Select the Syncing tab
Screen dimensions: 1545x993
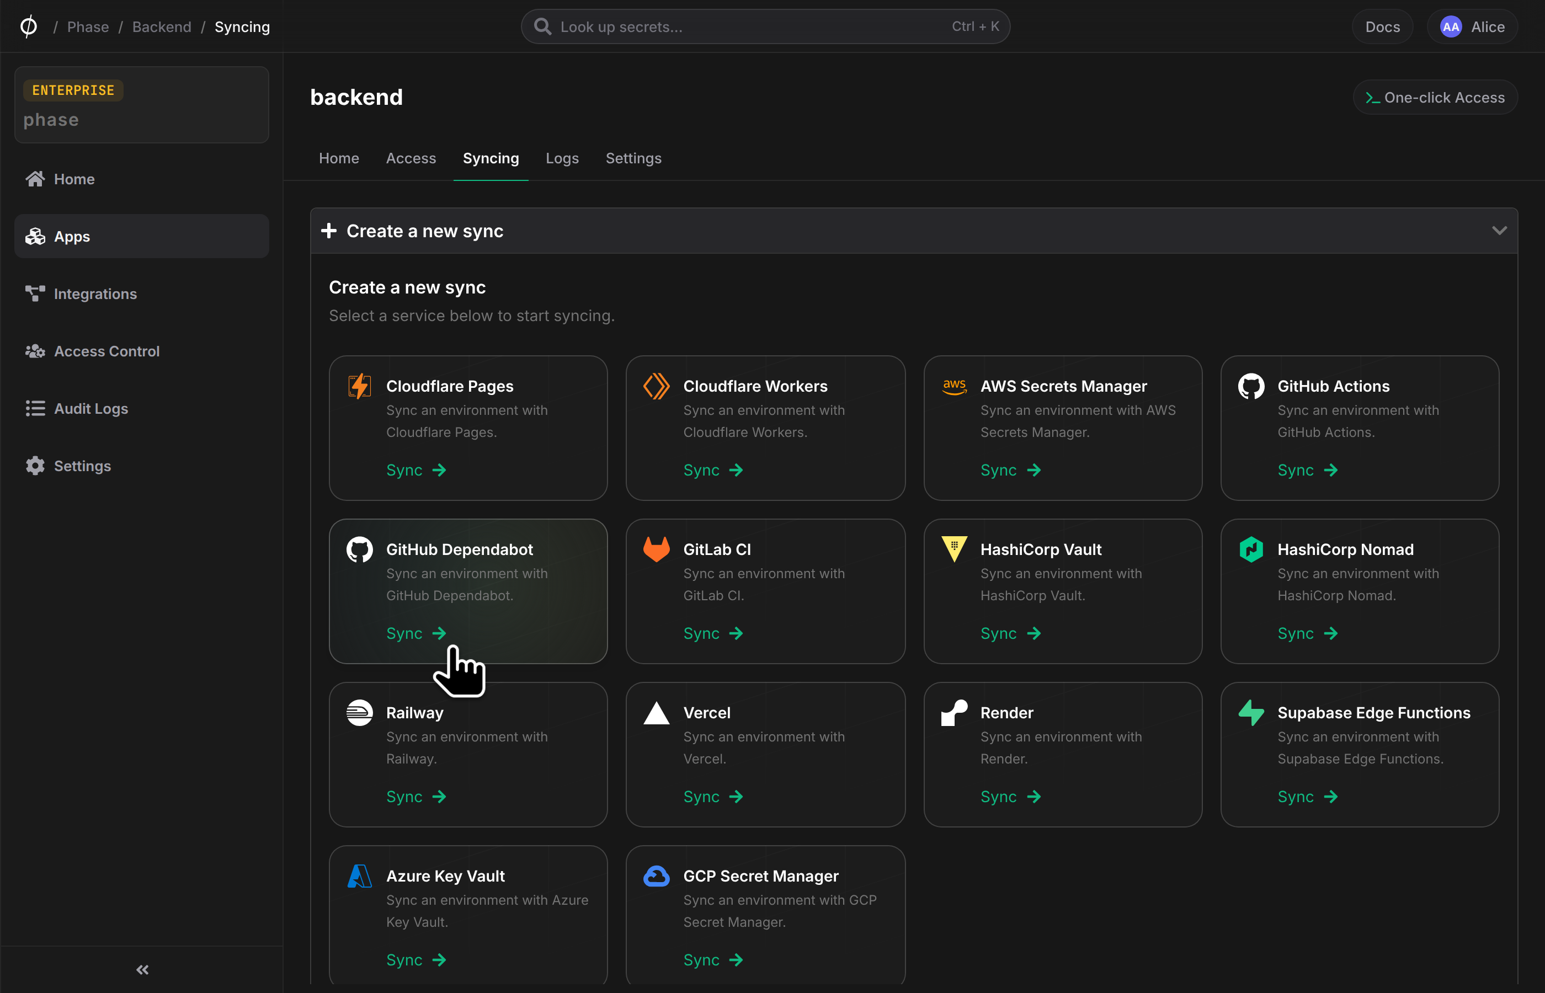[491, 158]
